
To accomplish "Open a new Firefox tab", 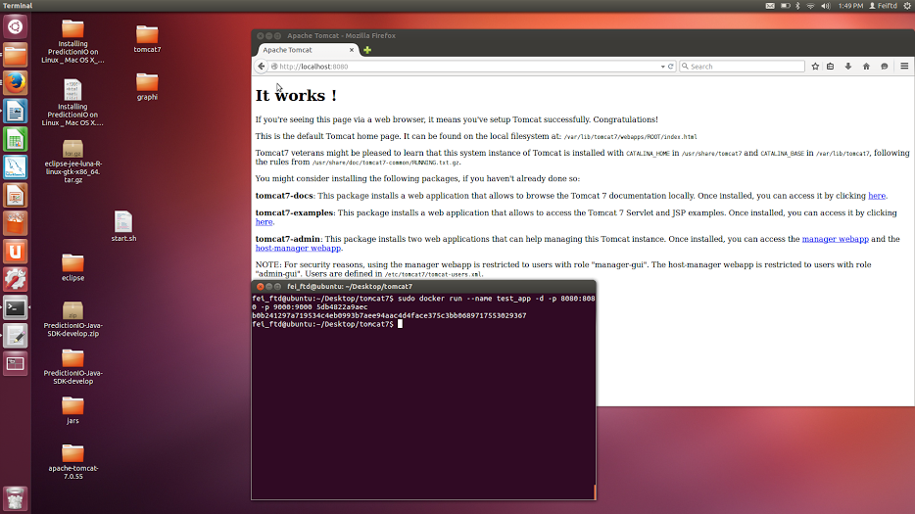I will point(367,50).
